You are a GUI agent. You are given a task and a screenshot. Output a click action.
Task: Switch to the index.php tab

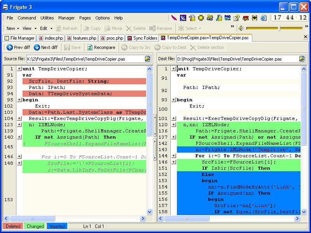click(51, 38)
